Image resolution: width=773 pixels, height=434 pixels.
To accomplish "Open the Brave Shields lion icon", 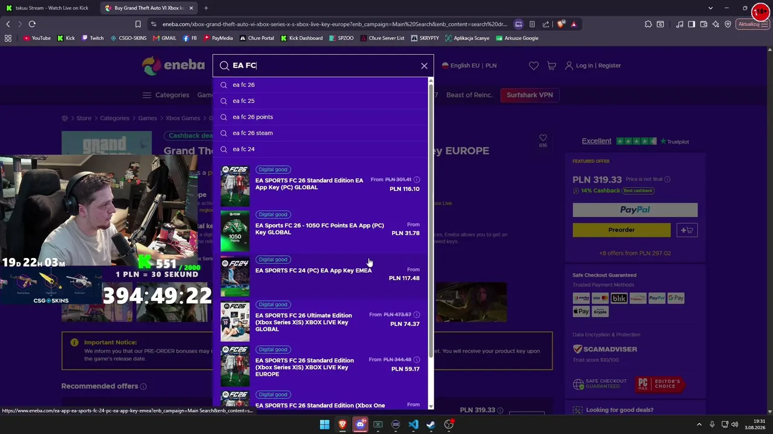I will pyautogui.click(x=561, y=24).
